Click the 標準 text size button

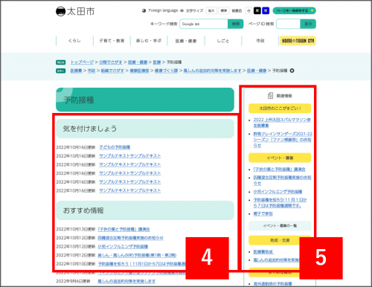224,10
